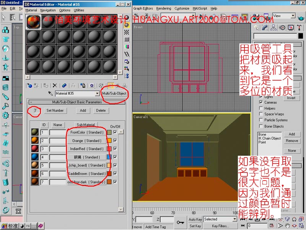
Task: Click olive color swatch for FrontColor
Action: (109, 132)
